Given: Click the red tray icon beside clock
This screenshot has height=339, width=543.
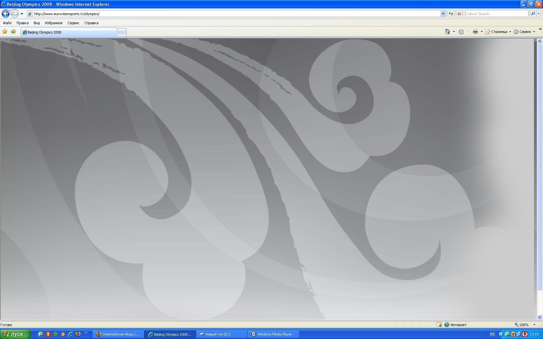Looking at the screenshot, I should (525, 334).
